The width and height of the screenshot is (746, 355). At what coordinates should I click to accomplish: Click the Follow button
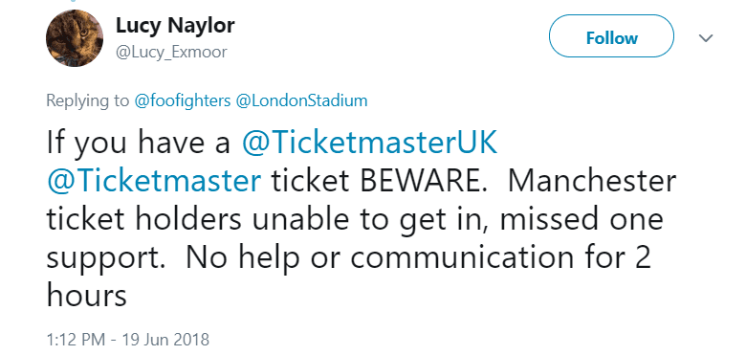[611, 36]
